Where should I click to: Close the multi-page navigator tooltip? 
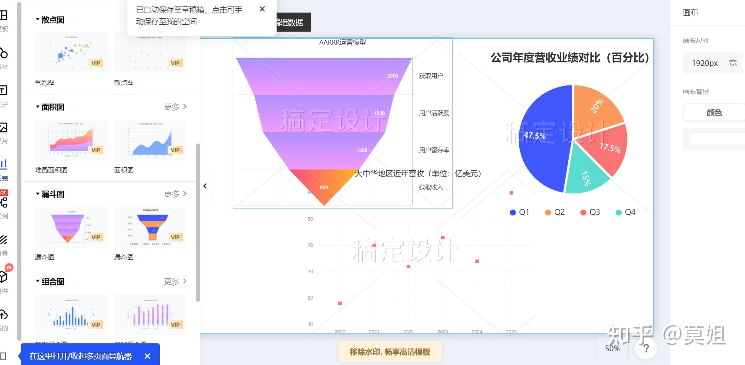click(x=147, y=356)
